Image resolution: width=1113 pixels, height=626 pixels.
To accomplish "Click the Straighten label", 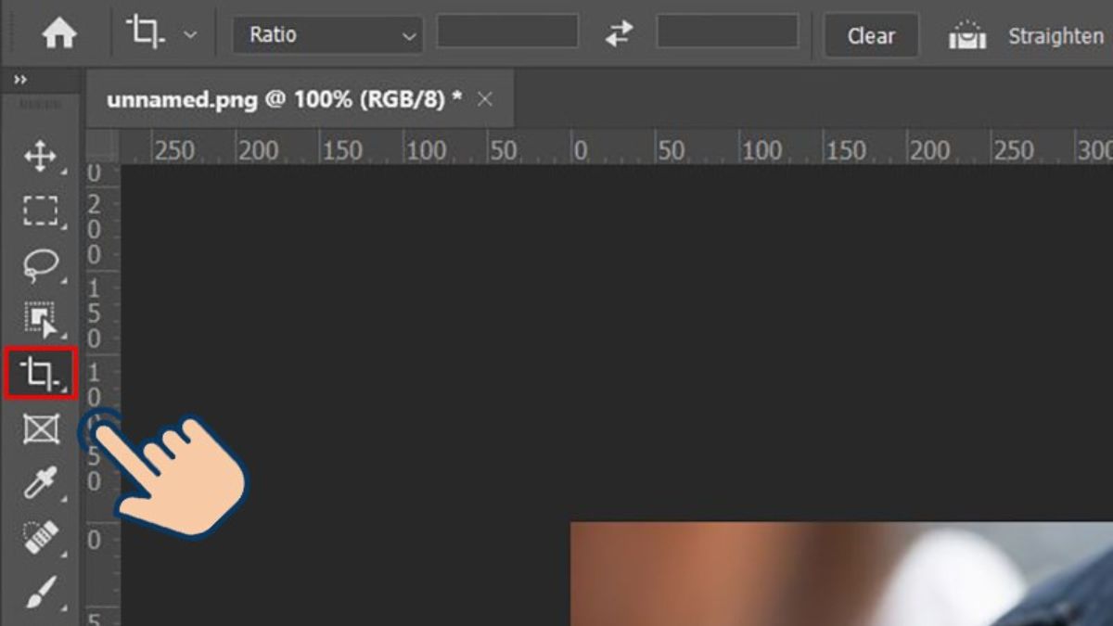I will (1055, 36).
